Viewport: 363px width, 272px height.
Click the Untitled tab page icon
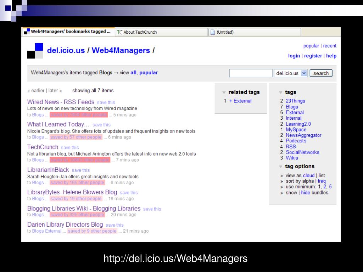(213, 32)
